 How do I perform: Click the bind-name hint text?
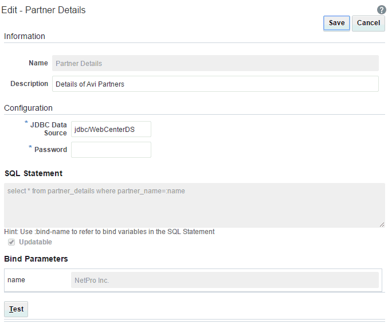tap(109, 232)
